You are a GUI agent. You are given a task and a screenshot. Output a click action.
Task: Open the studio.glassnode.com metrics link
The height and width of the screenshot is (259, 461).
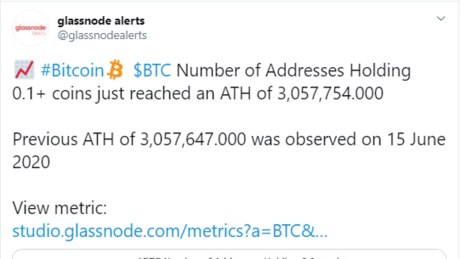170,231
